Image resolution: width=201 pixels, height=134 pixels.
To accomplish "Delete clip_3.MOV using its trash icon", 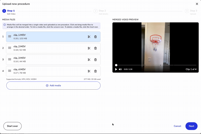I will 95,60.
